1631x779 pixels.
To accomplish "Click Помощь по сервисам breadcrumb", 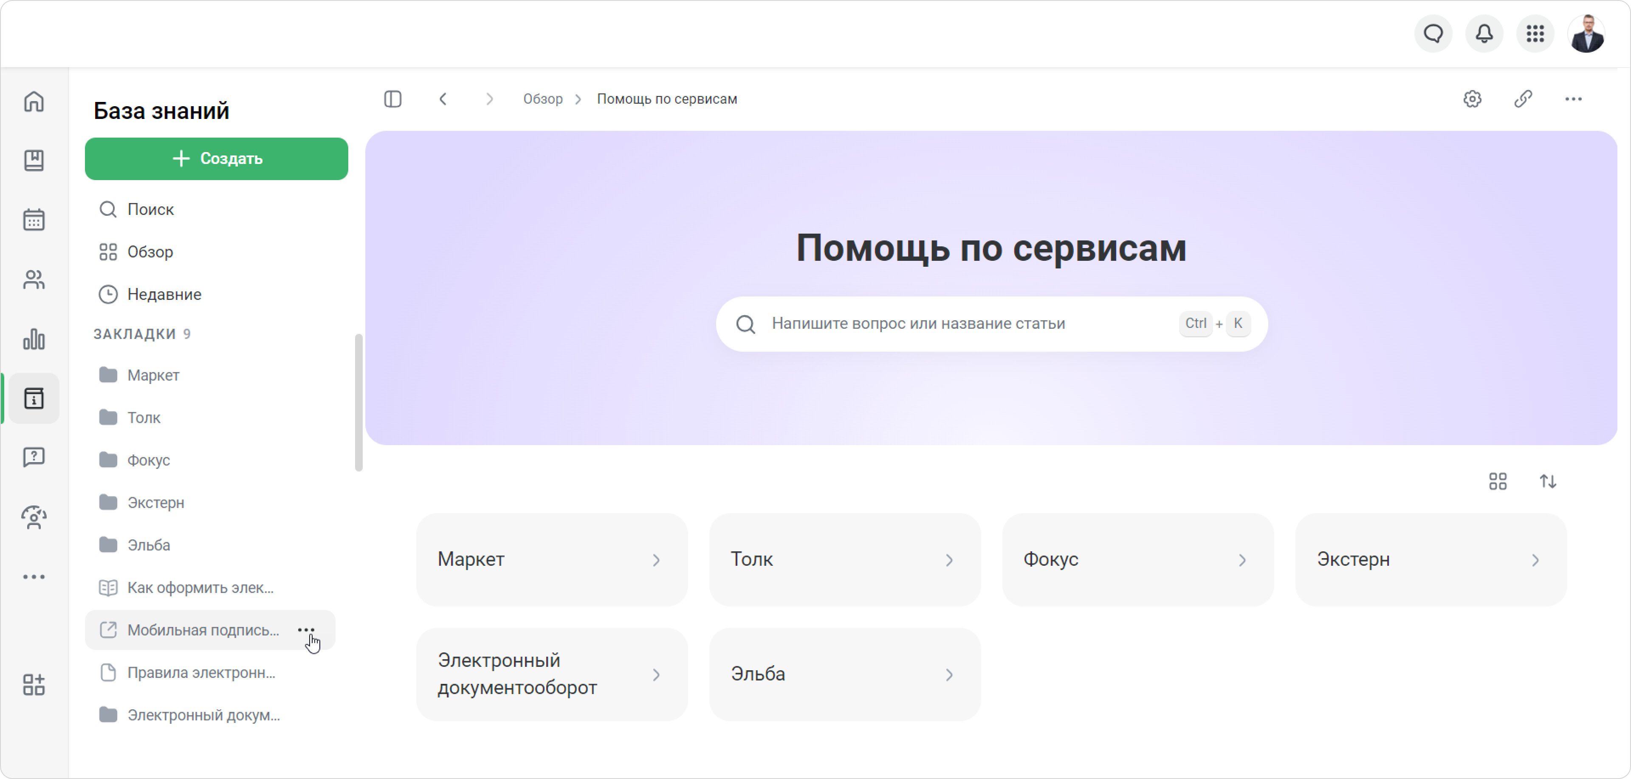I will [667, 99].
